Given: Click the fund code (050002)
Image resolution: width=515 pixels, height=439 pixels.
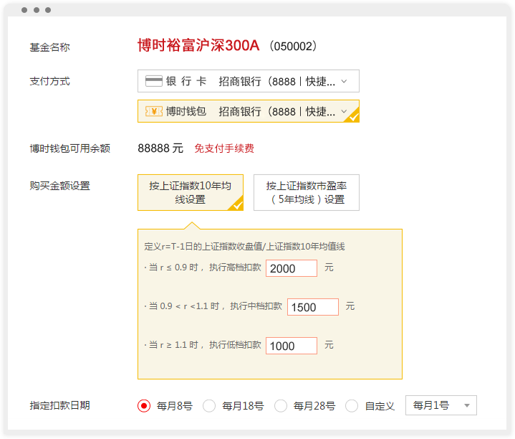Looking at the screenshot, I should tap(293, 46).
